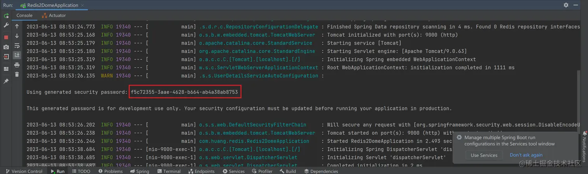Viewport: 588px width, 174px height.
Task: Click the com.huang.redis.Redis2DomeApplication logger text
Action: coord(254,141)
